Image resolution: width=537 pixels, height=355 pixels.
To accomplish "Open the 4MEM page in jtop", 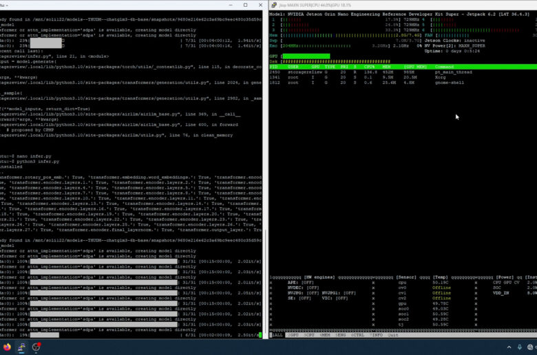I will point(325,335).
